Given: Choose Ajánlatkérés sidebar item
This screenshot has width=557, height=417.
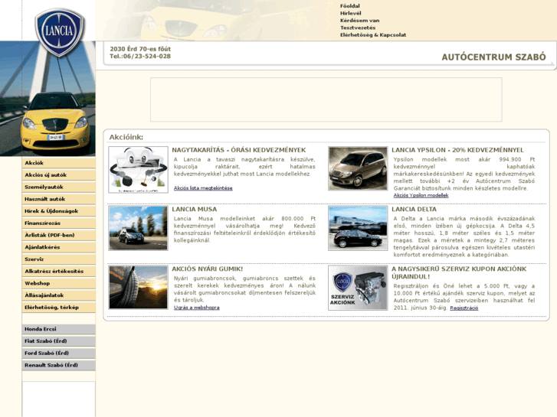Looking at the screenshot, I should click(x=59, y=247).
